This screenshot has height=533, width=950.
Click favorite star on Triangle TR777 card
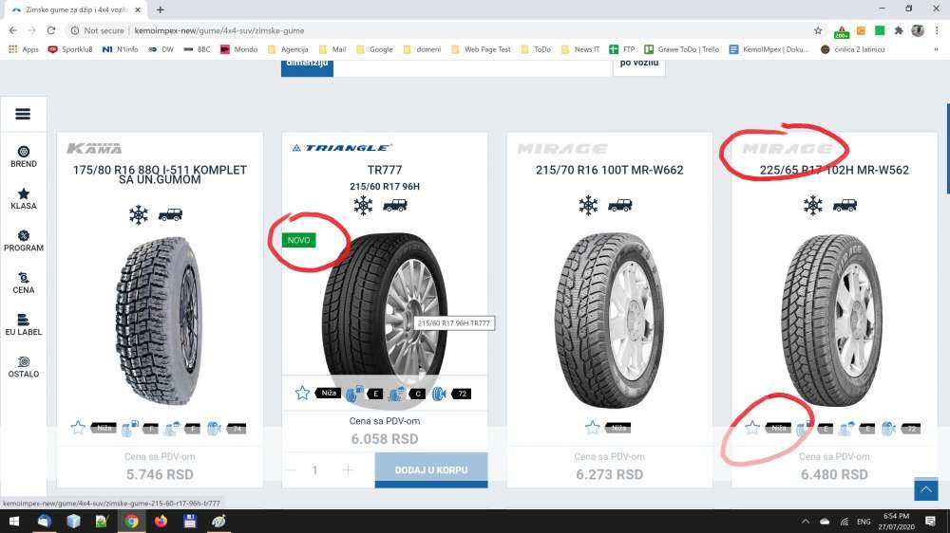click(302, 394)
